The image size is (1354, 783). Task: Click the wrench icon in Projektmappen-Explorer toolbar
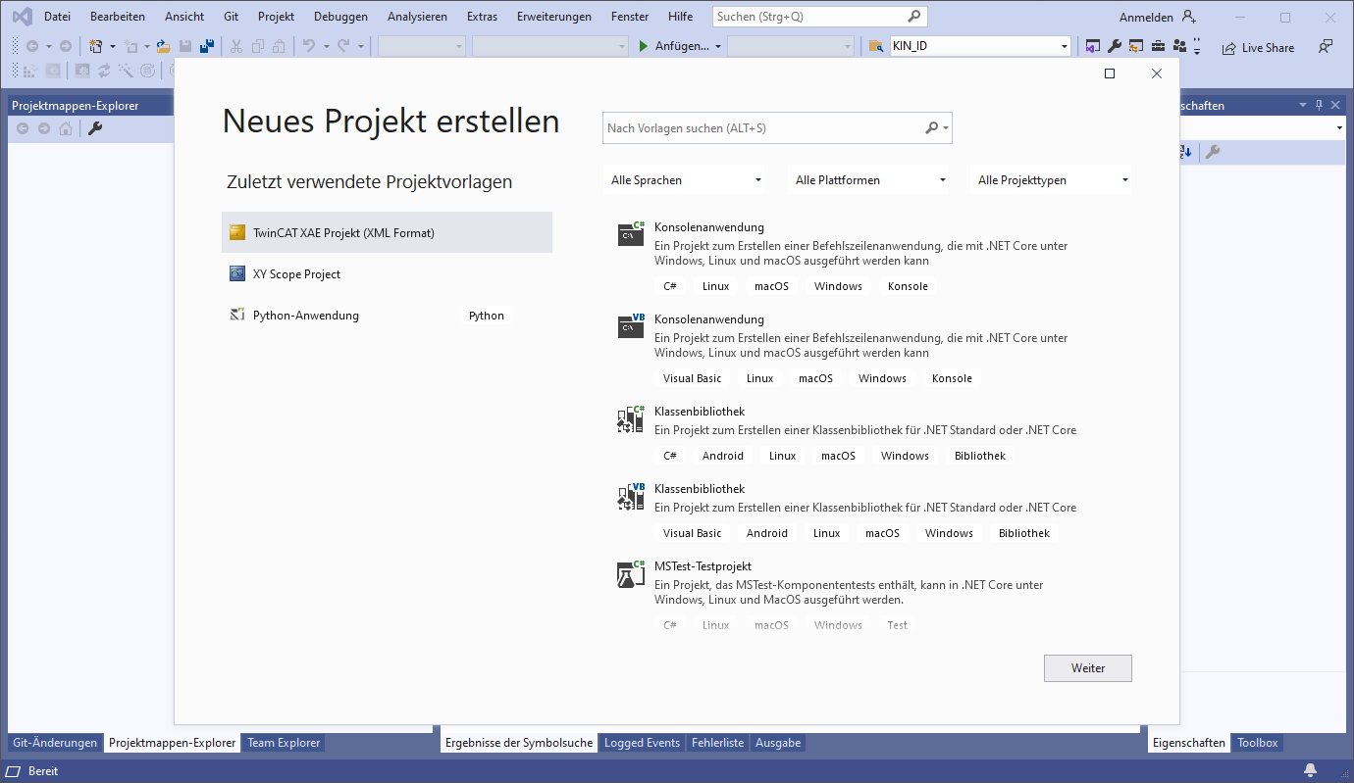point(95,128)
